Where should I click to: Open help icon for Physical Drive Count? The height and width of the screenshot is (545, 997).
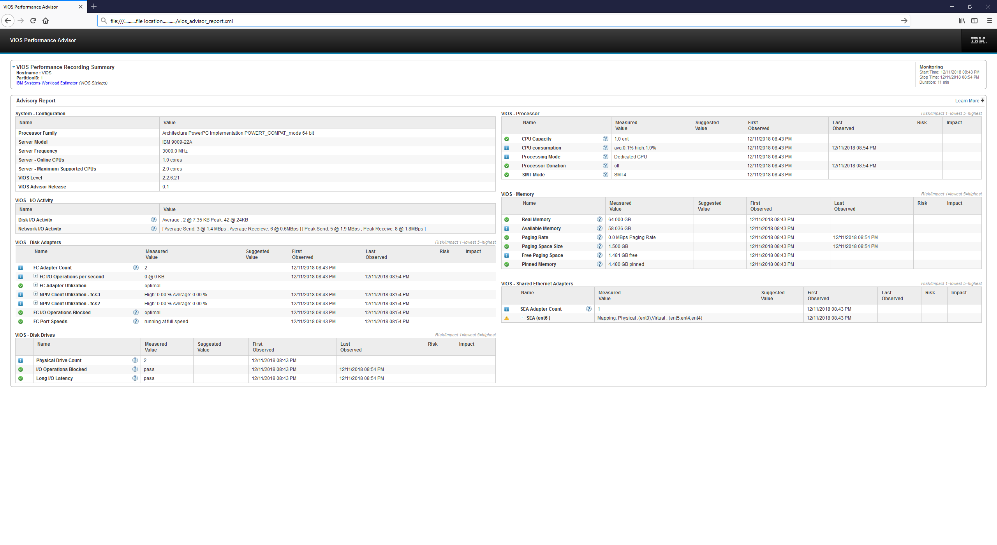pyautogui.click(x=135, y=360)
